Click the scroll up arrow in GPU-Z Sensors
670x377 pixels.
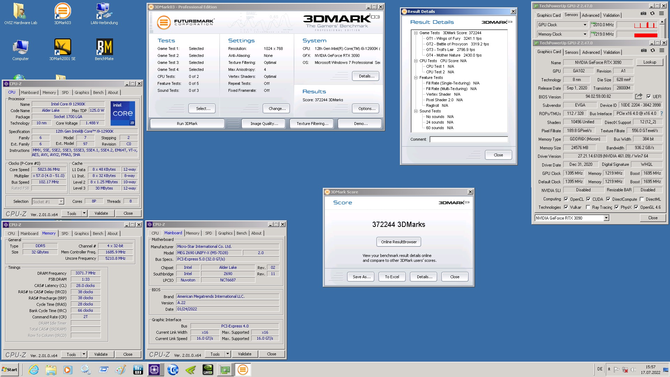[x=662, y=22]
